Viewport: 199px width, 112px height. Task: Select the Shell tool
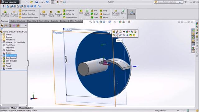click(x=94, y=17)
